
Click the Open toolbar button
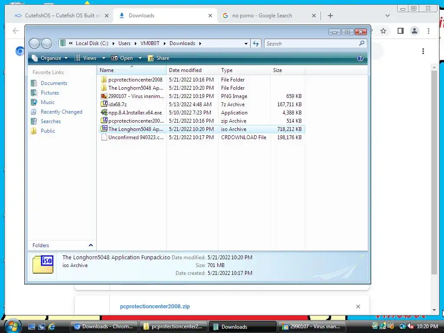pos(122,58)
